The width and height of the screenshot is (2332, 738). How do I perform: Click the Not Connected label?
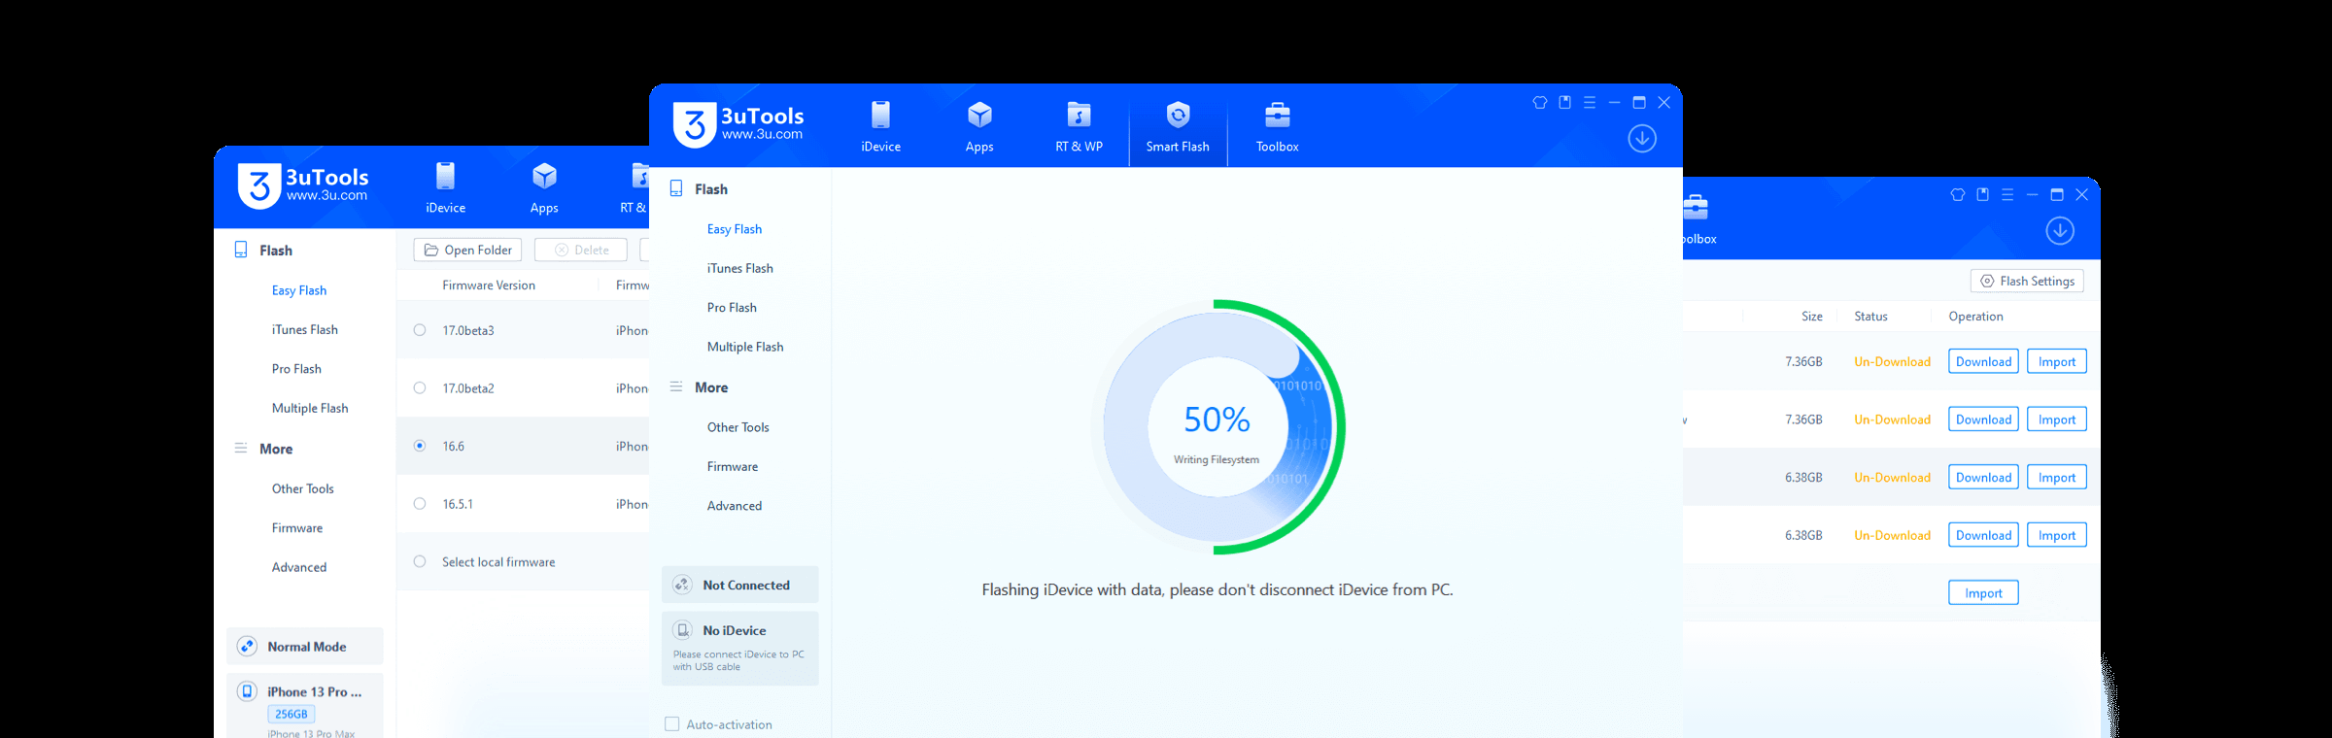click(746, 585)
